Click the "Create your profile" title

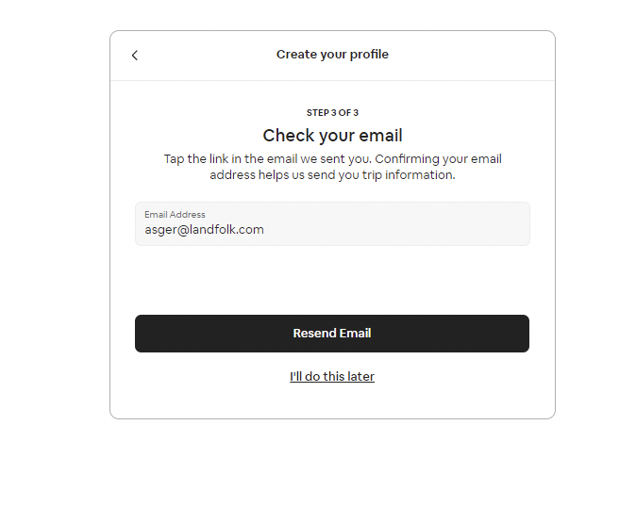[332, 55]
